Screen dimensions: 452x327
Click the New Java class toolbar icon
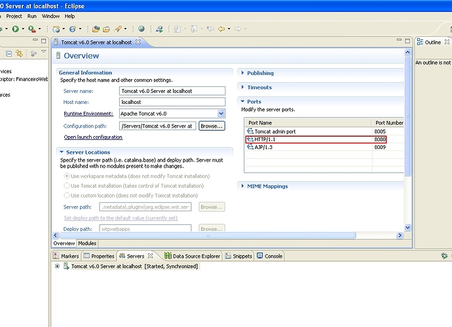click(73, 29)
